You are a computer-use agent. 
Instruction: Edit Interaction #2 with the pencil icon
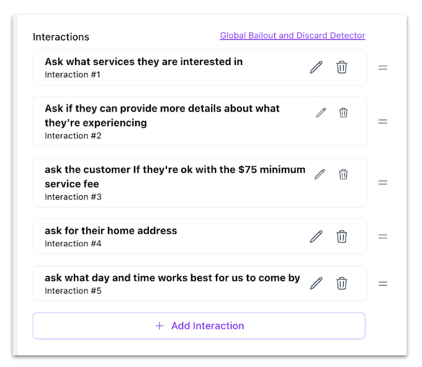[x=321, y=113]
